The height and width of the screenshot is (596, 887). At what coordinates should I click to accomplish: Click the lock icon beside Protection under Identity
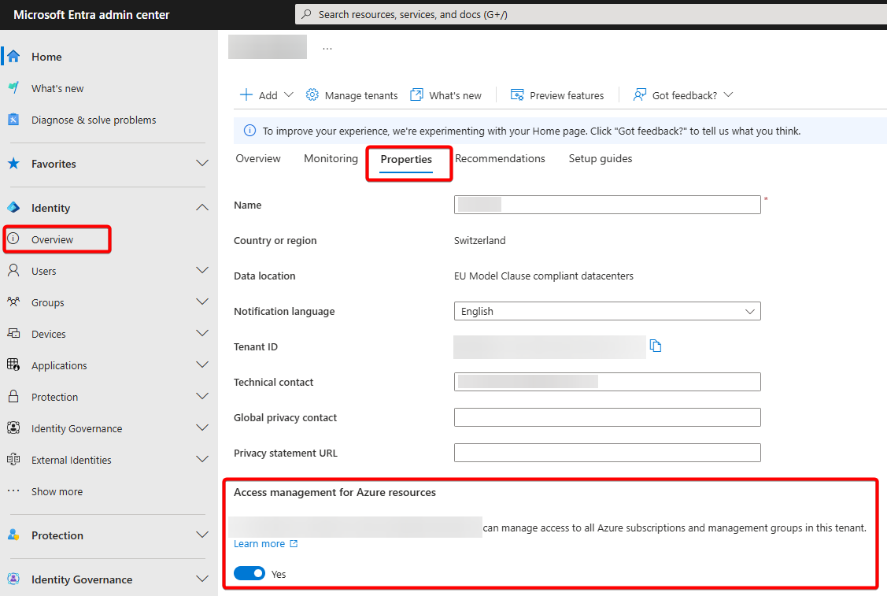[x=13, y=396]
